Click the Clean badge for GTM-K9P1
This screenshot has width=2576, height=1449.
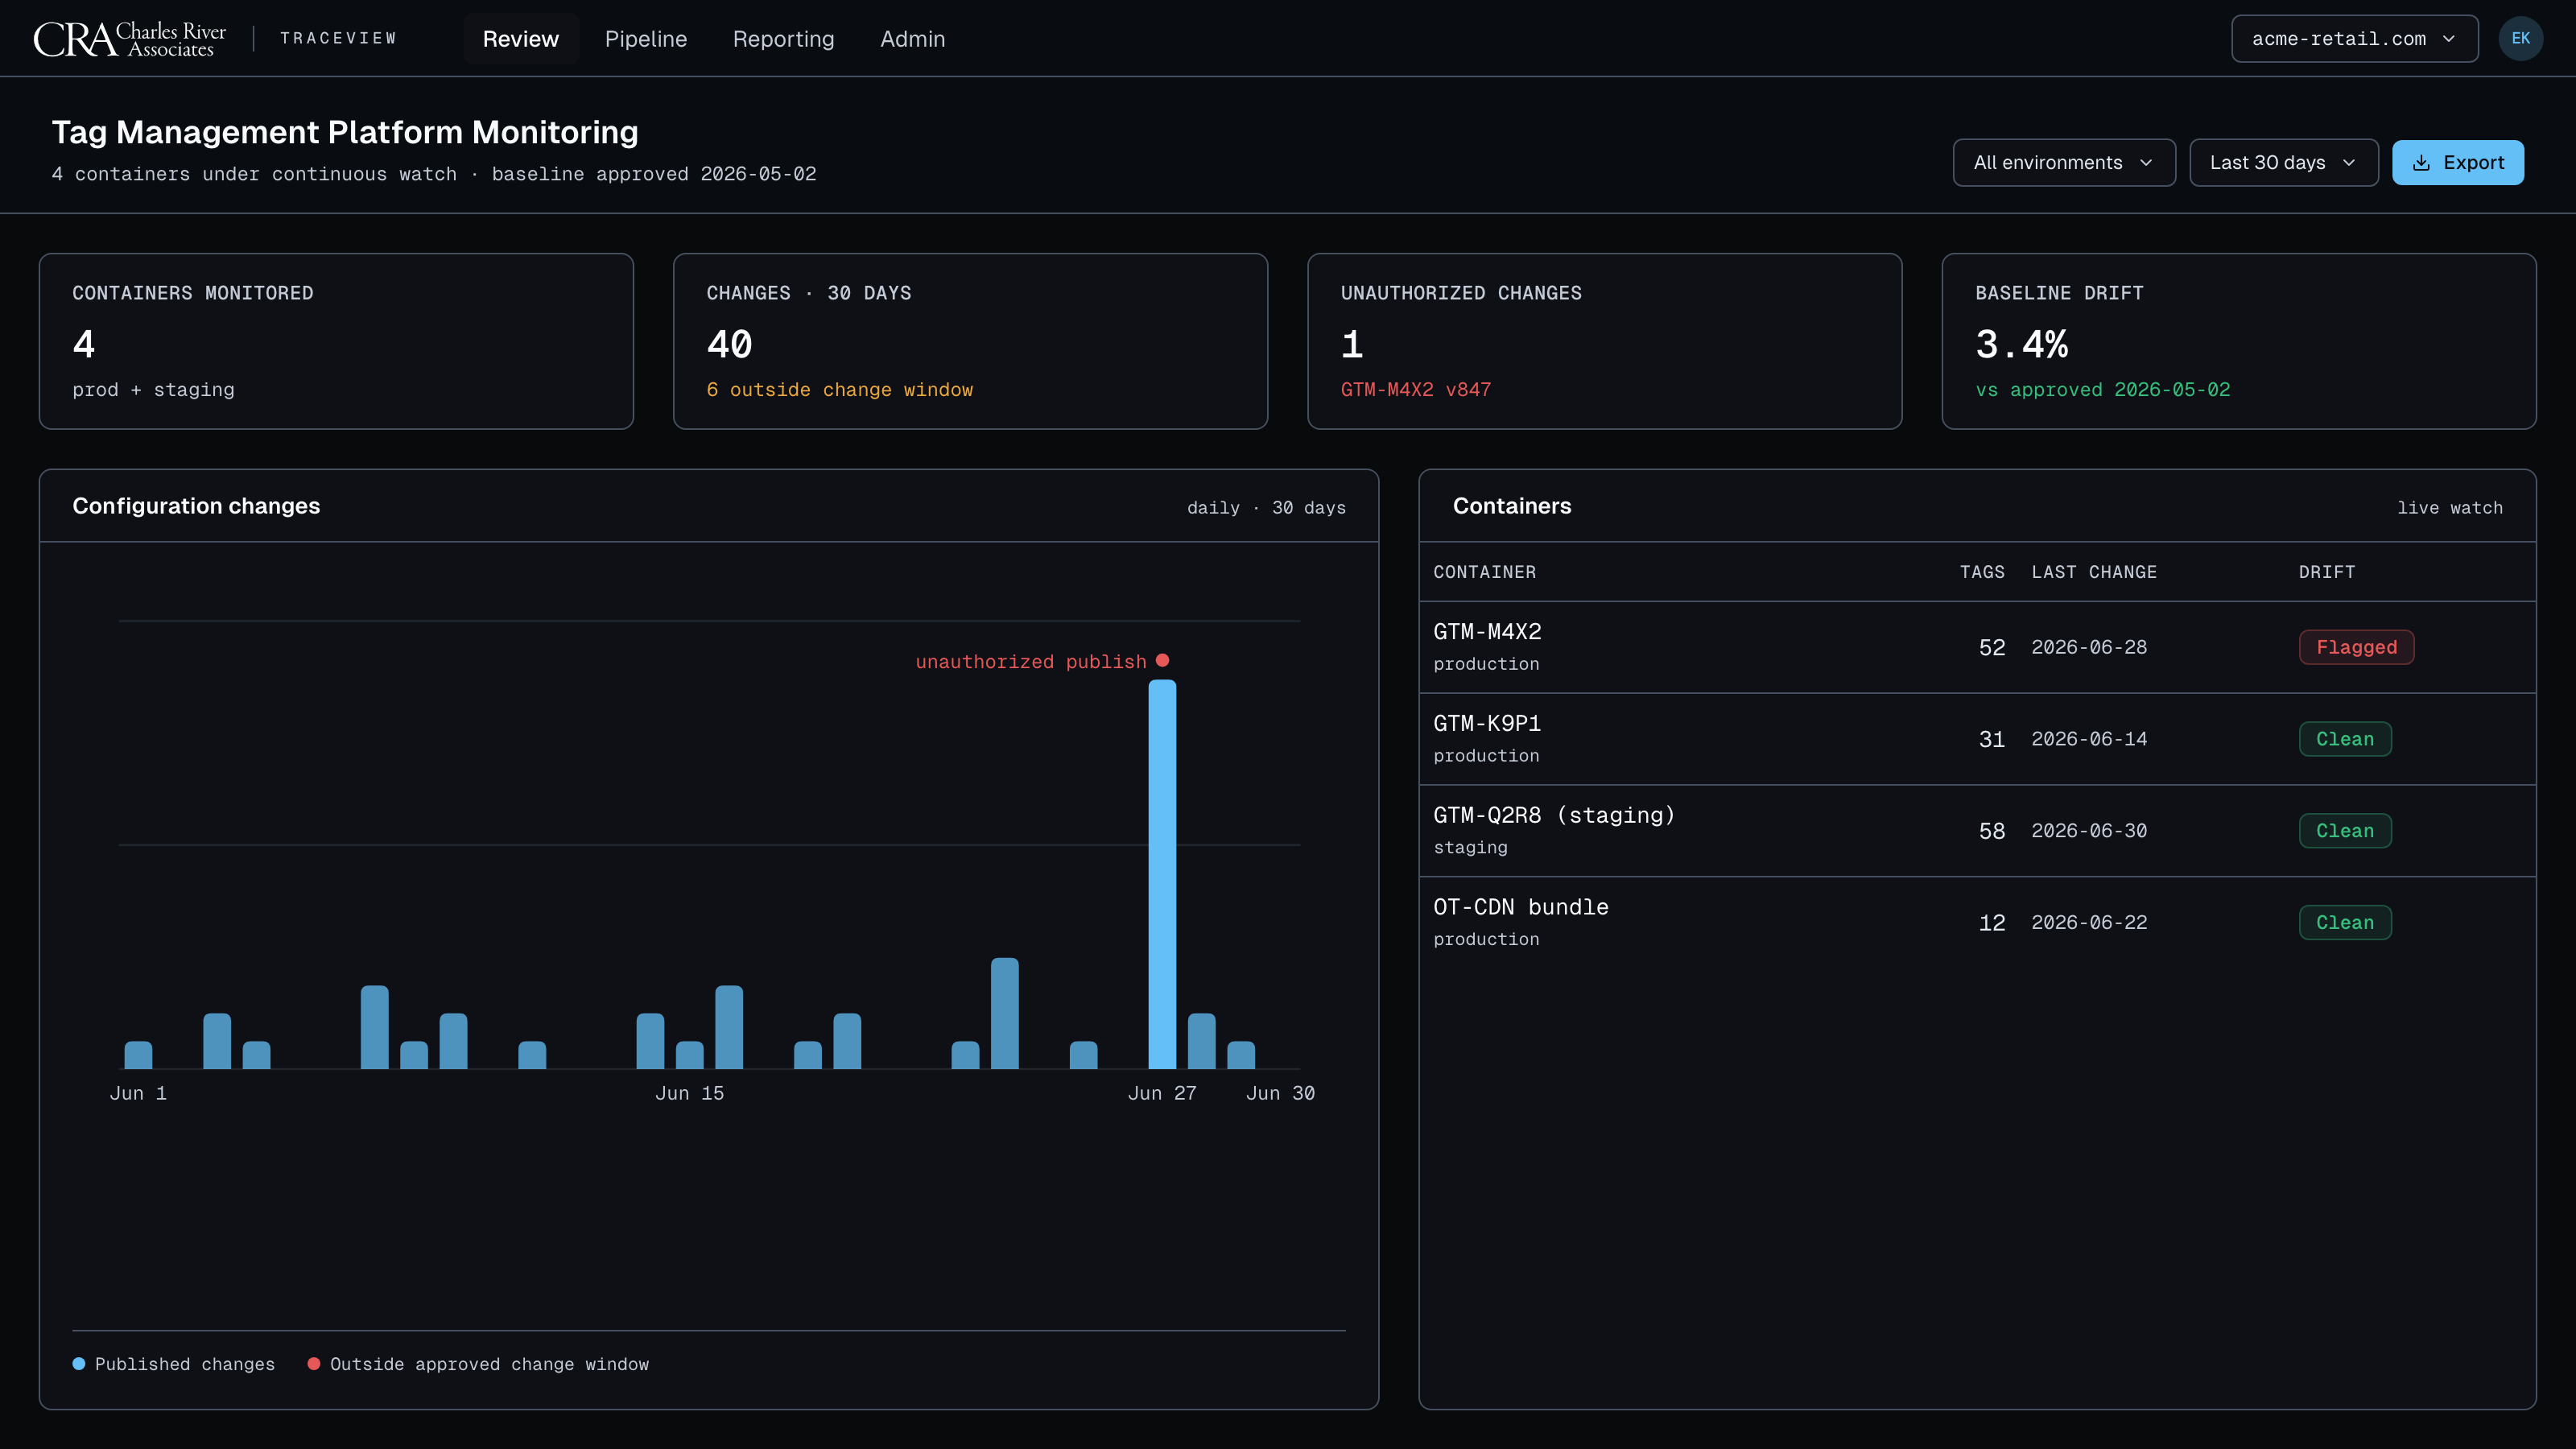point(2345,739)
